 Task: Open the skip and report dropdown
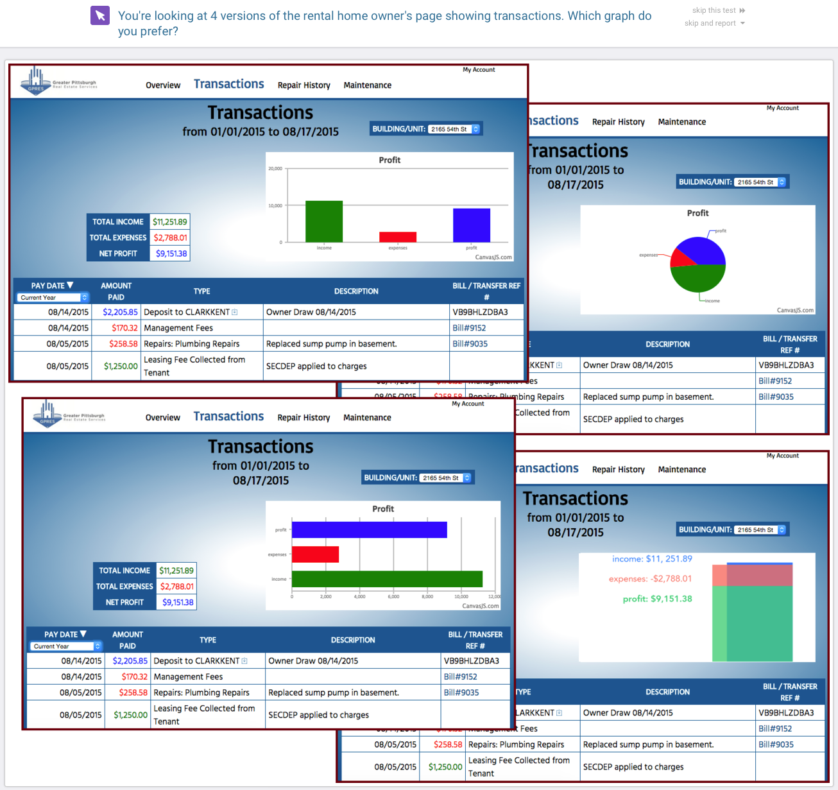point(742,23)
